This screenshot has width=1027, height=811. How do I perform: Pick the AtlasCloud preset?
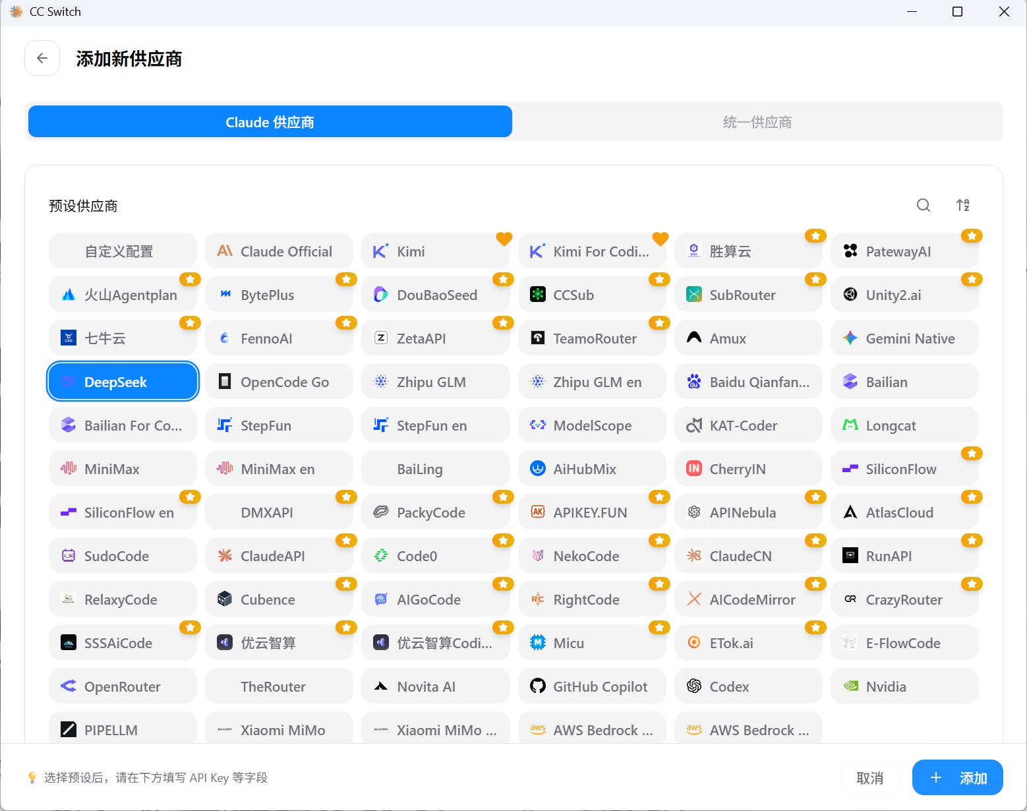(904, 512)
